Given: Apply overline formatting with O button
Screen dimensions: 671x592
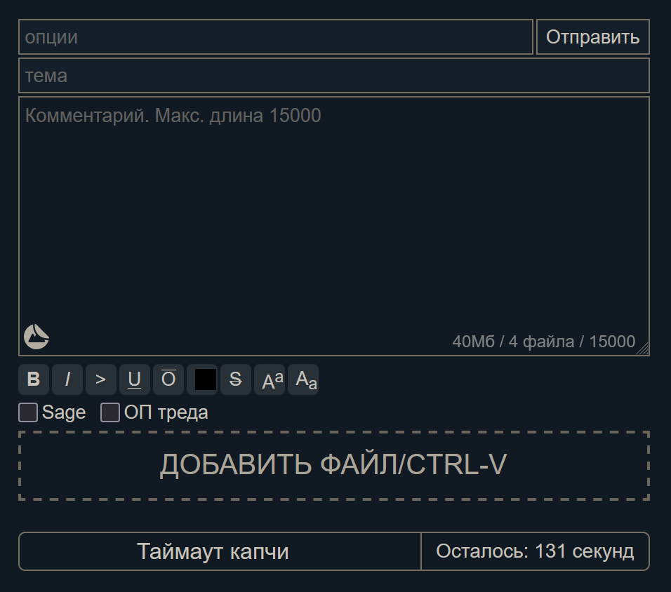Looking at the screenshot, I should click(x=168, y=379).
